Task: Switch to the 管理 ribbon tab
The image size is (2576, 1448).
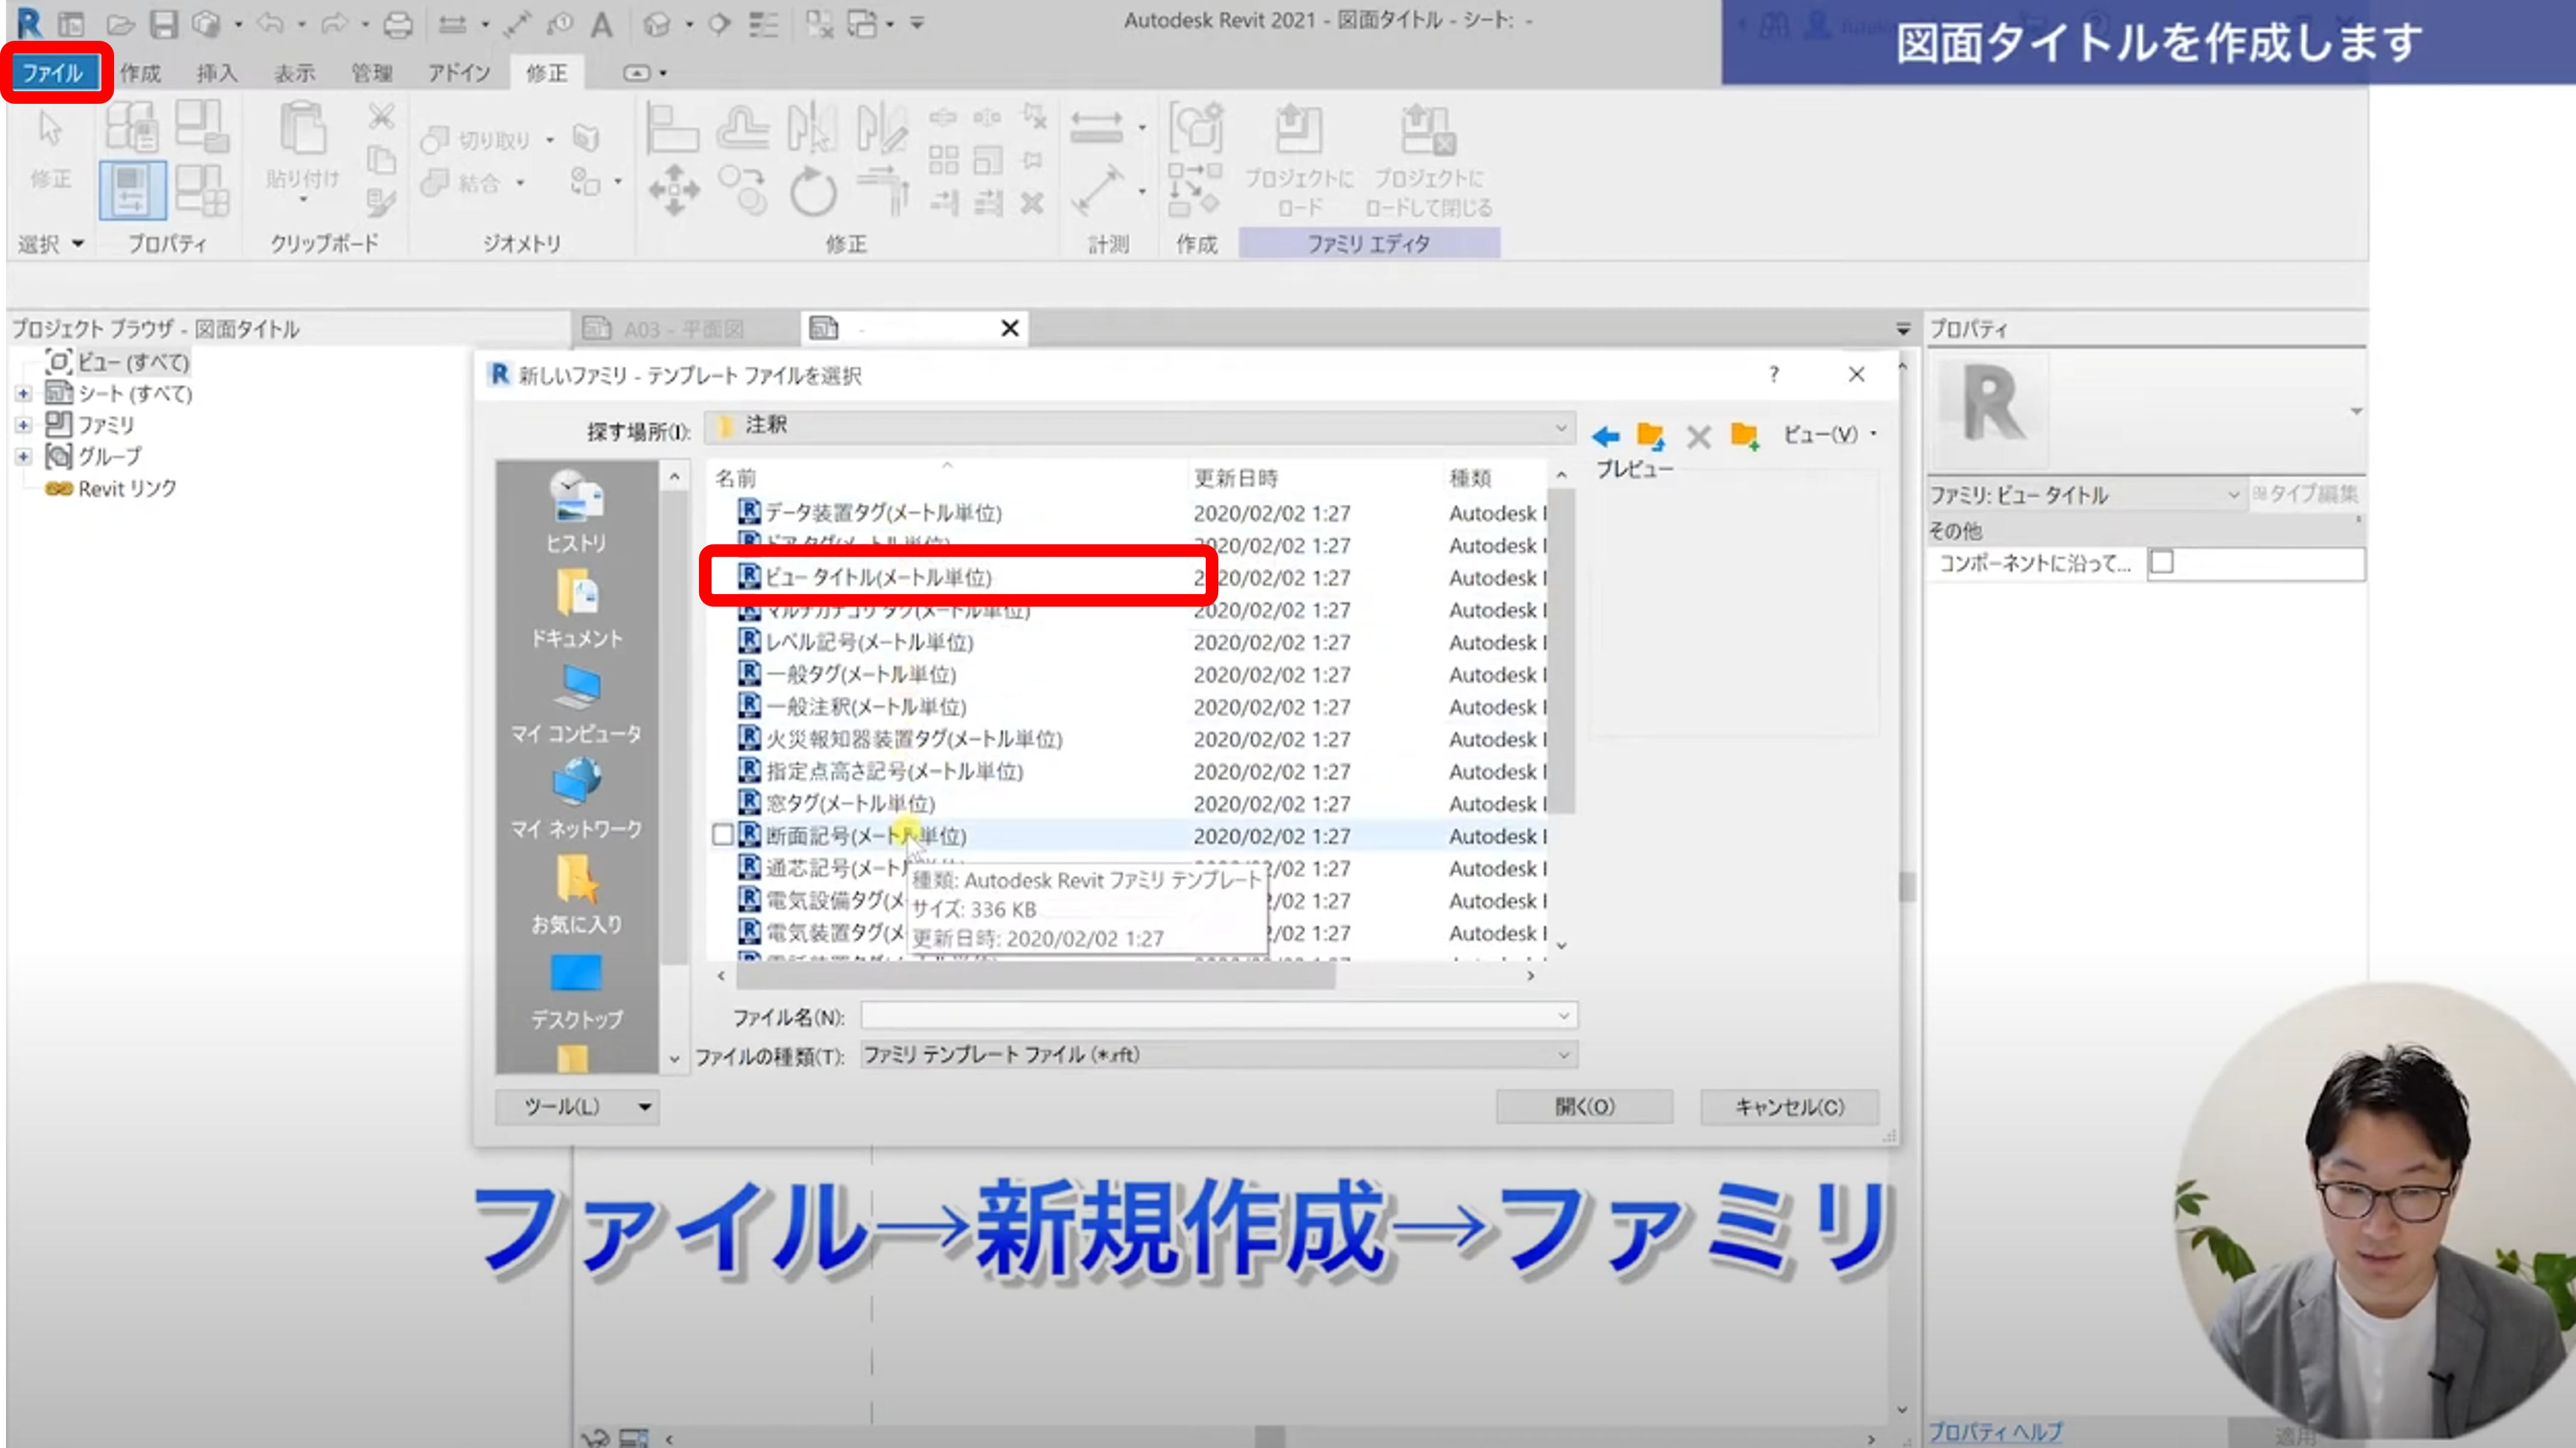Action: pyautogui.click(x=371, y=73)
